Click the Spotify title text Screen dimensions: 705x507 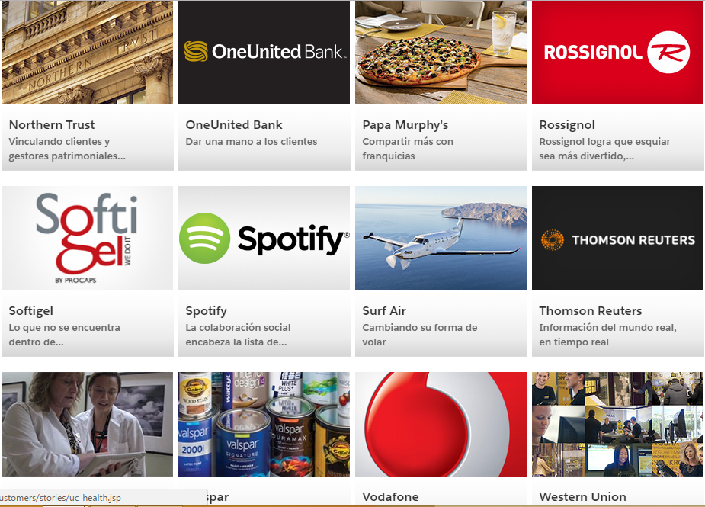tap(206, 311)
